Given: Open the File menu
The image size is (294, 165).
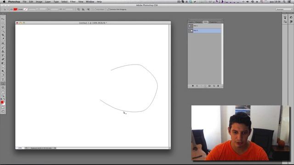Looking at the screenshot, I should (x=24, y=2).
